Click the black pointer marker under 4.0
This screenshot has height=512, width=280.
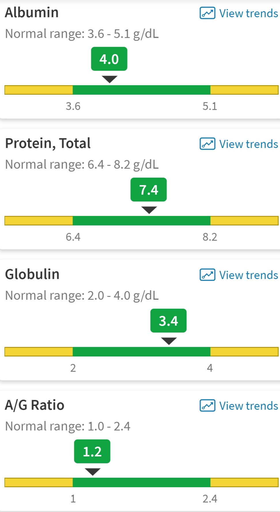[109, 79]
